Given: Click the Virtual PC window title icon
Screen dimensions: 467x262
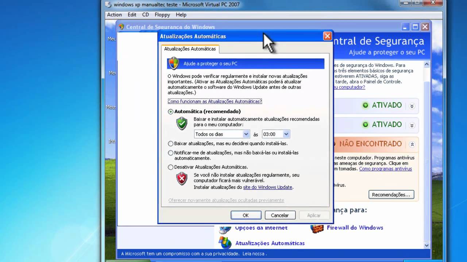Looking at the screenshot, I should [x=108, y=4].
